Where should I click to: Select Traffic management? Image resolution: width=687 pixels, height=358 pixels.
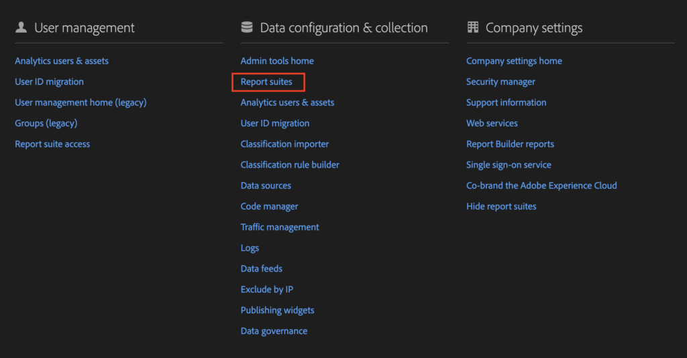point(280,227)
